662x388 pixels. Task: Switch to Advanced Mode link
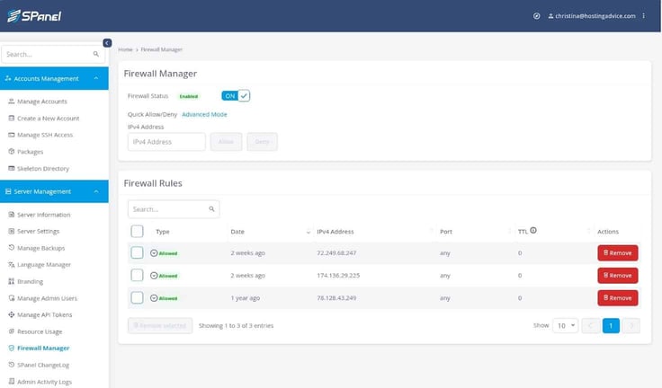(204, 114)
